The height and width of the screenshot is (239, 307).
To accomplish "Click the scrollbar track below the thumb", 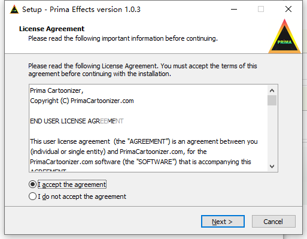I will (x=272, y=134).
